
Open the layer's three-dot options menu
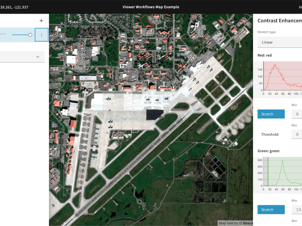[x=42, y=35]
